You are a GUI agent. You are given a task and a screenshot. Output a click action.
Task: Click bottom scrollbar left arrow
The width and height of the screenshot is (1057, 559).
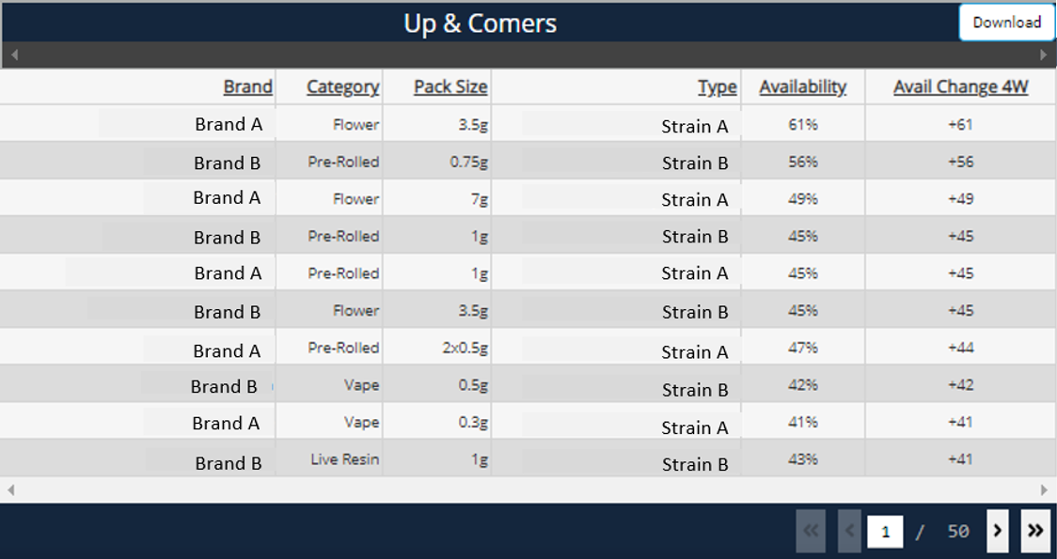(x=11, y=489)
